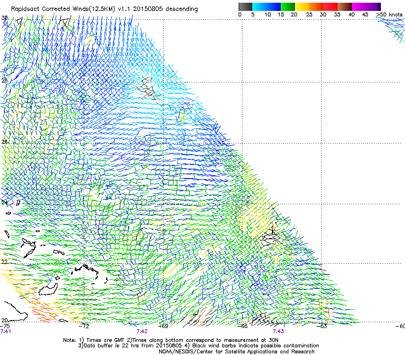Pick the yellow 20–25 knots legend swatch
The image size is (405, 355).
pyautogui.click(x=302, y=7)
